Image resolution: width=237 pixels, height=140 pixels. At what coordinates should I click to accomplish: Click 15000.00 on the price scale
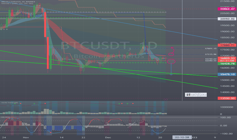[227, 80]
